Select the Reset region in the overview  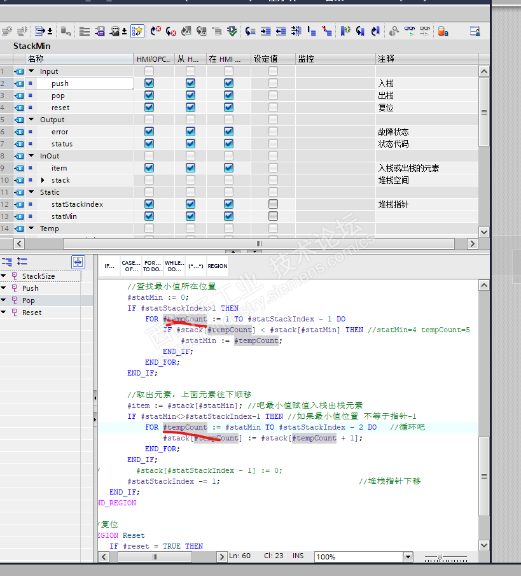[31, 313]
